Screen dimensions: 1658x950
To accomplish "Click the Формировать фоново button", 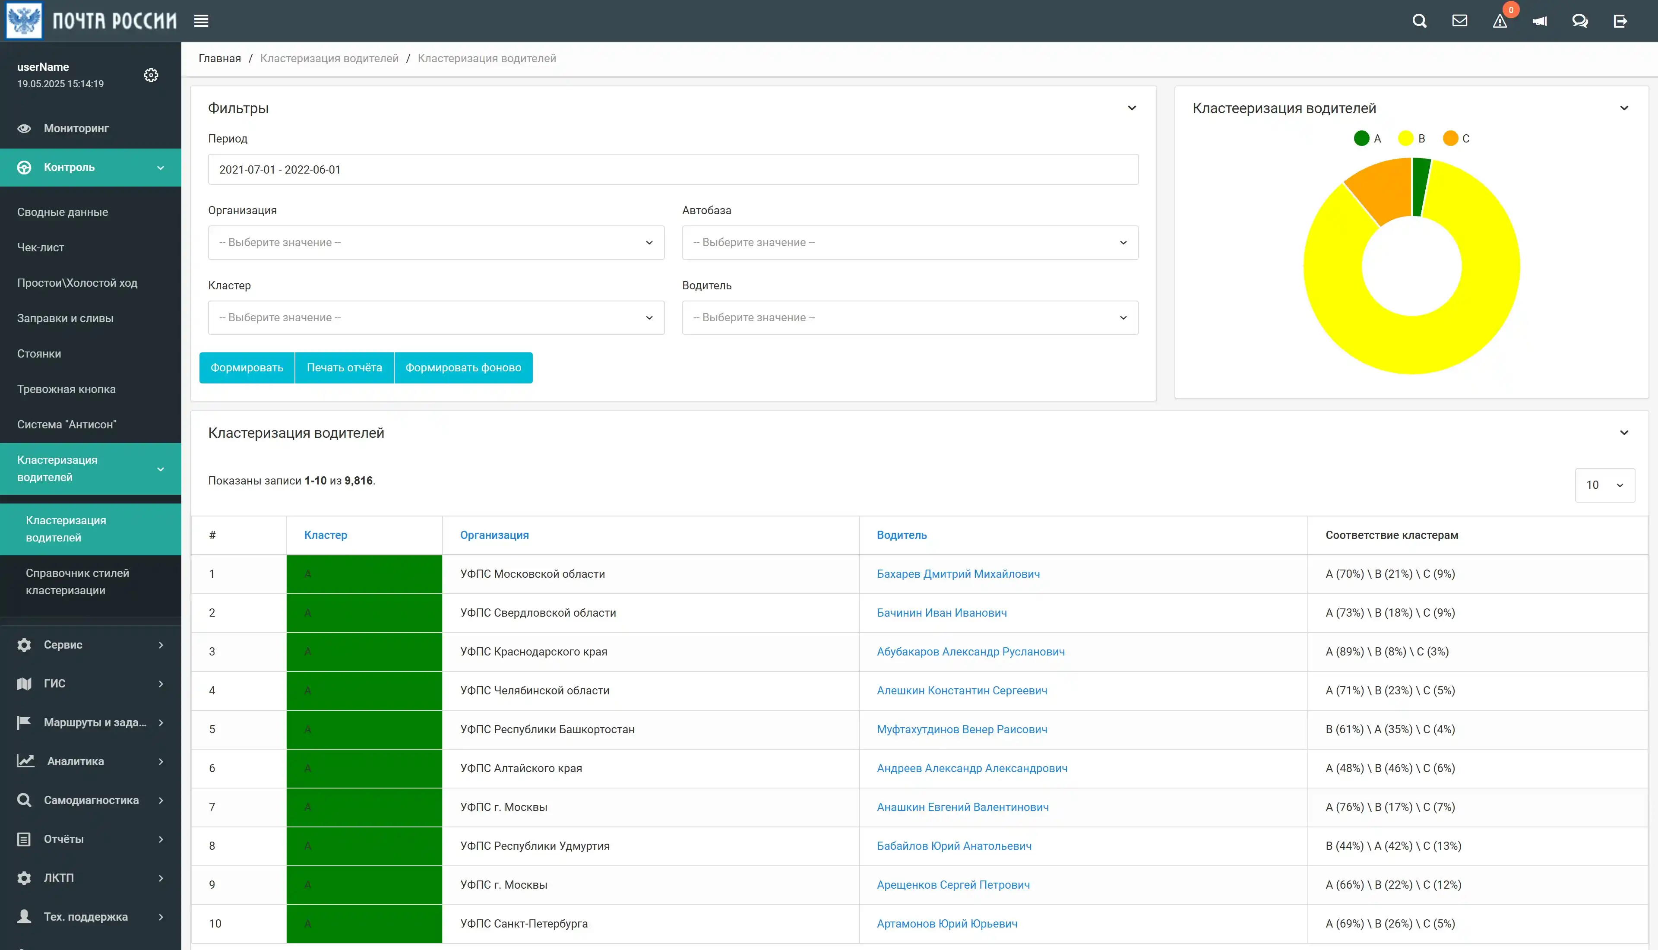I will (463, 368).
